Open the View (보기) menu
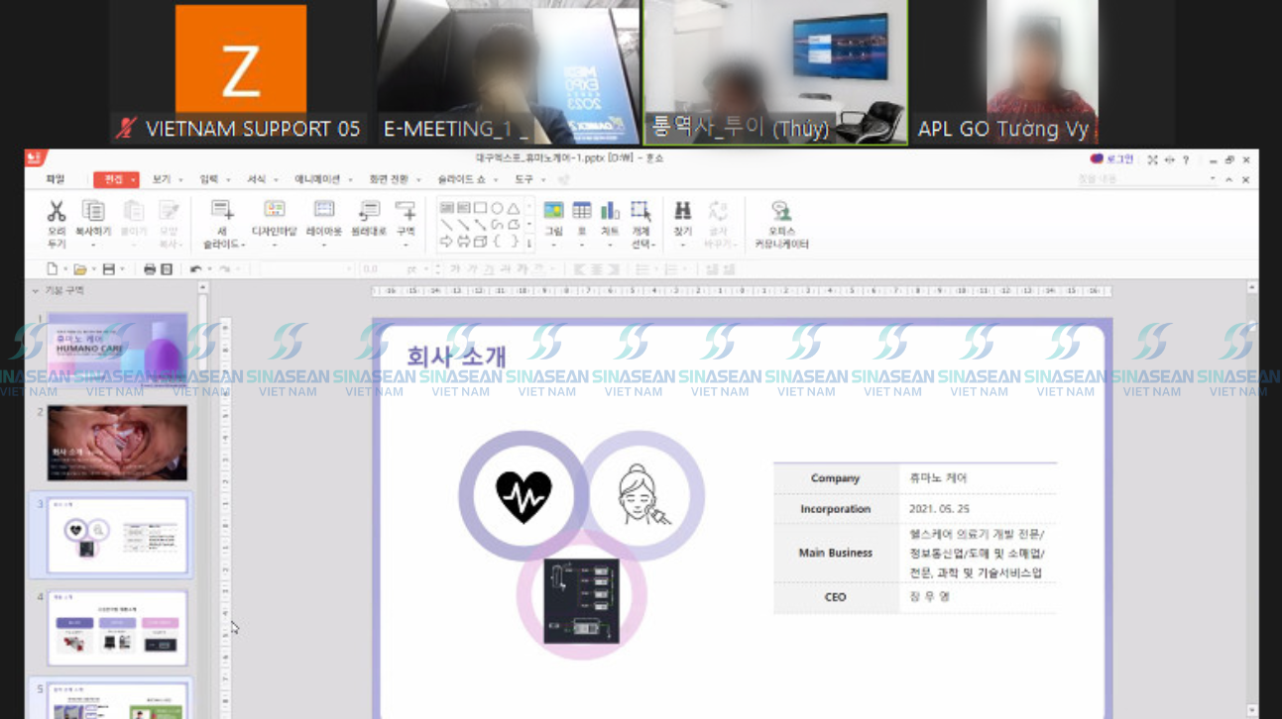This screenshot has height=719, width=1282. coord(162,179)
